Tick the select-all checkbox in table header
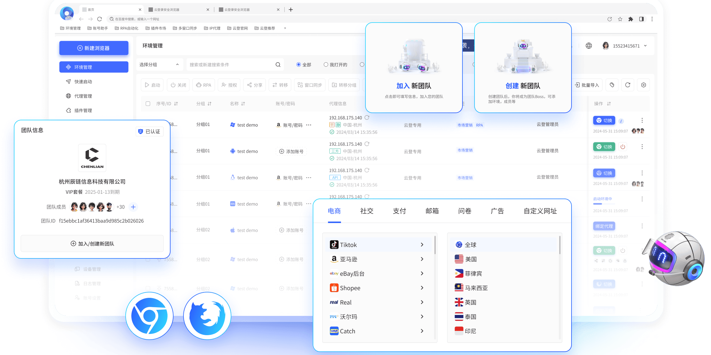The width and height of the screenshot is (711, 355). click(x=148, y=104)
